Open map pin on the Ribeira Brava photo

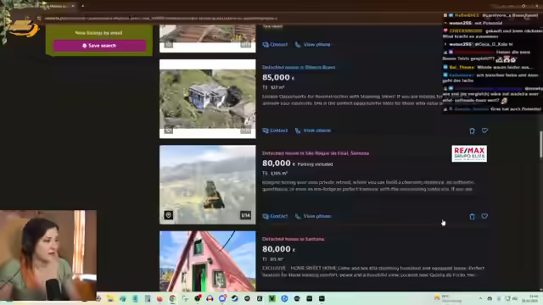tap(168, 130)
